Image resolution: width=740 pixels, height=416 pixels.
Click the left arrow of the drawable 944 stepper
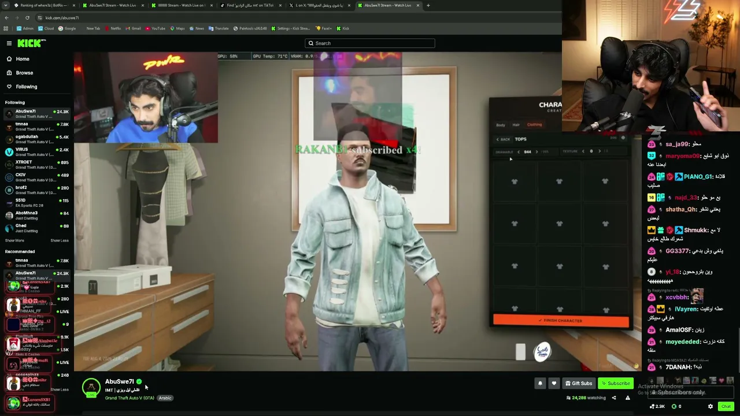click(519, 152)
